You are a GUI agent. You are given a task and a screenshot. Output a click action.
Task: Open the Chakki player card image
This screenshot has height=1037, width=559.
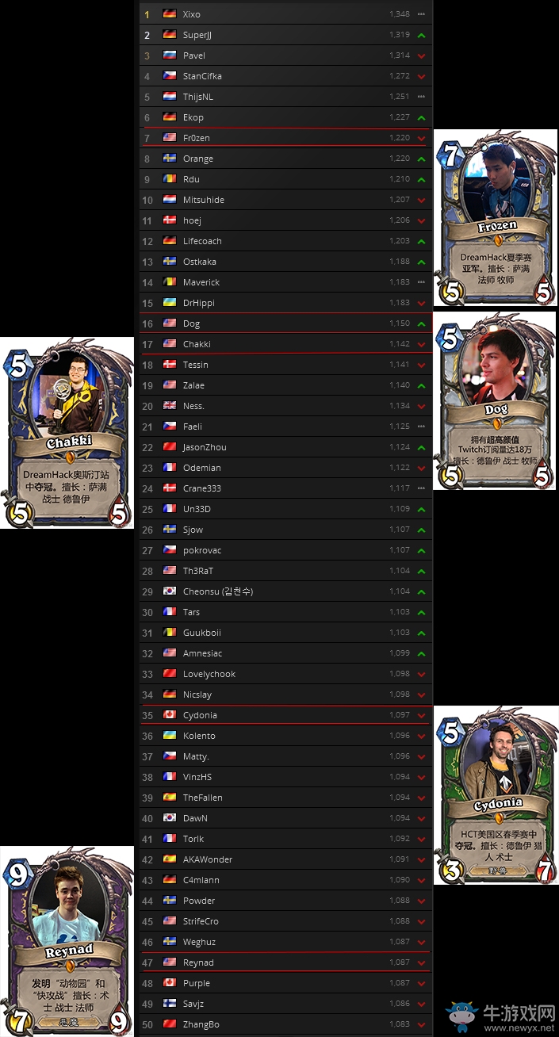coord(67,433)
